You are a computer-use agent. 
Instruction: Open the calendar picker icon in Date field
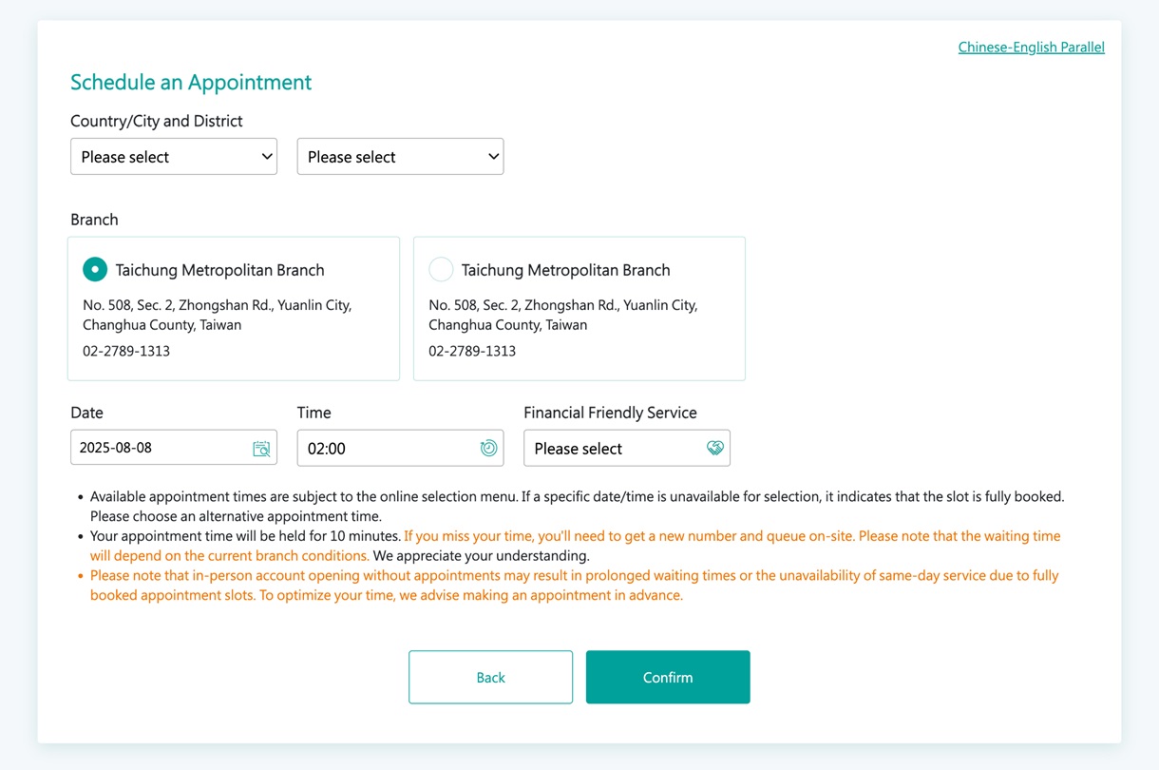[x=261, y=449]
